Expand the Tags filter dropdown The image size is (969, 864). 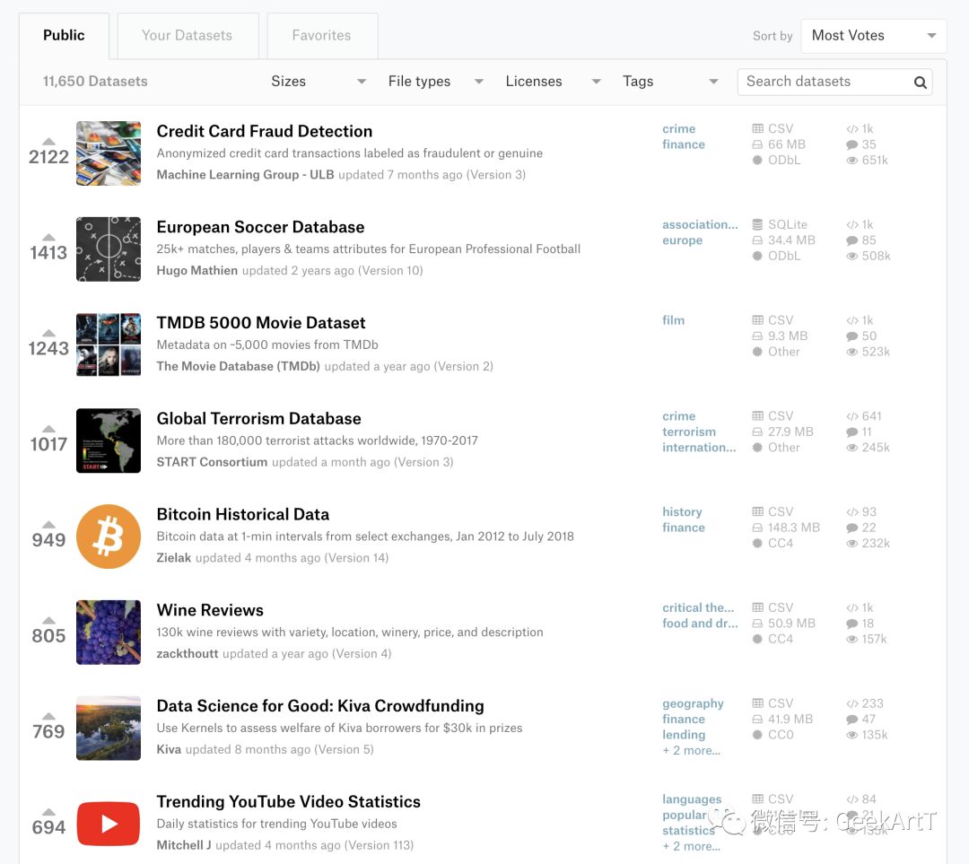[x=670, y=82]
